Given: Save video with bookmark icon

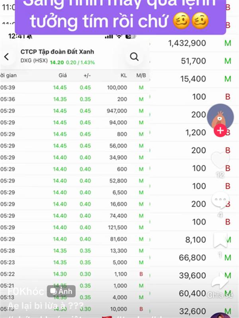Looking at the screenshot, I should tap(220, 241).
